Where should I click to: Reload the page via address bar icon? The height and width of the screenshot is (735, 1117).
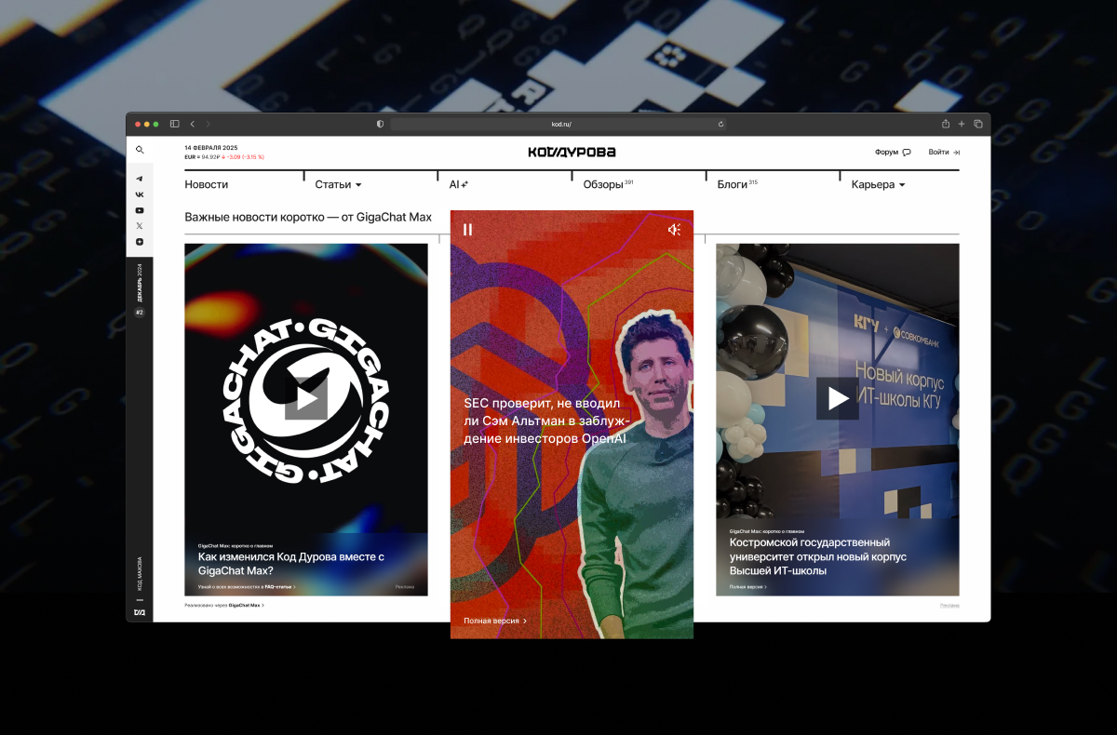(720, 124)
